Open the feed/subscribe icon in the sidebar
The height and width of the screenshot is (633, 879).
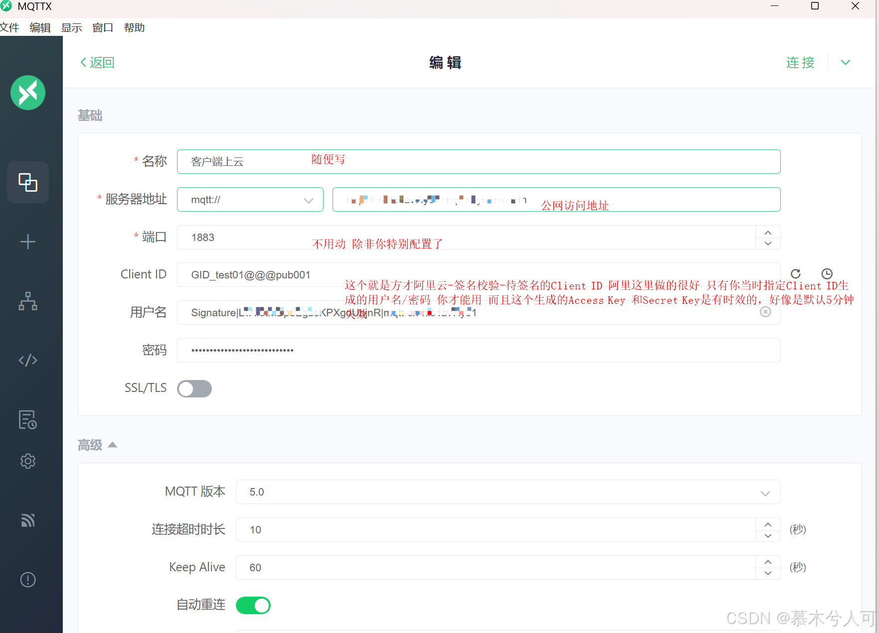pos(28,520)
